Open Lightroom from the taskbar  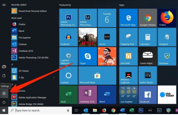coord(159,110)
